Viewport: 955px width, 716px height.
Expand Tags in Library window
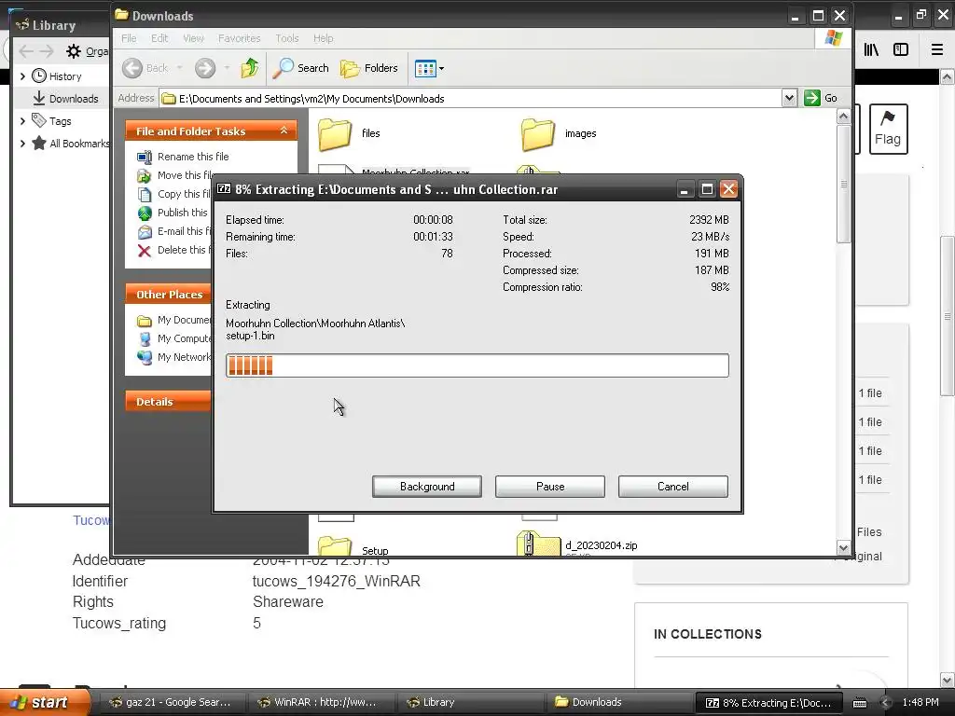(22, 121)
